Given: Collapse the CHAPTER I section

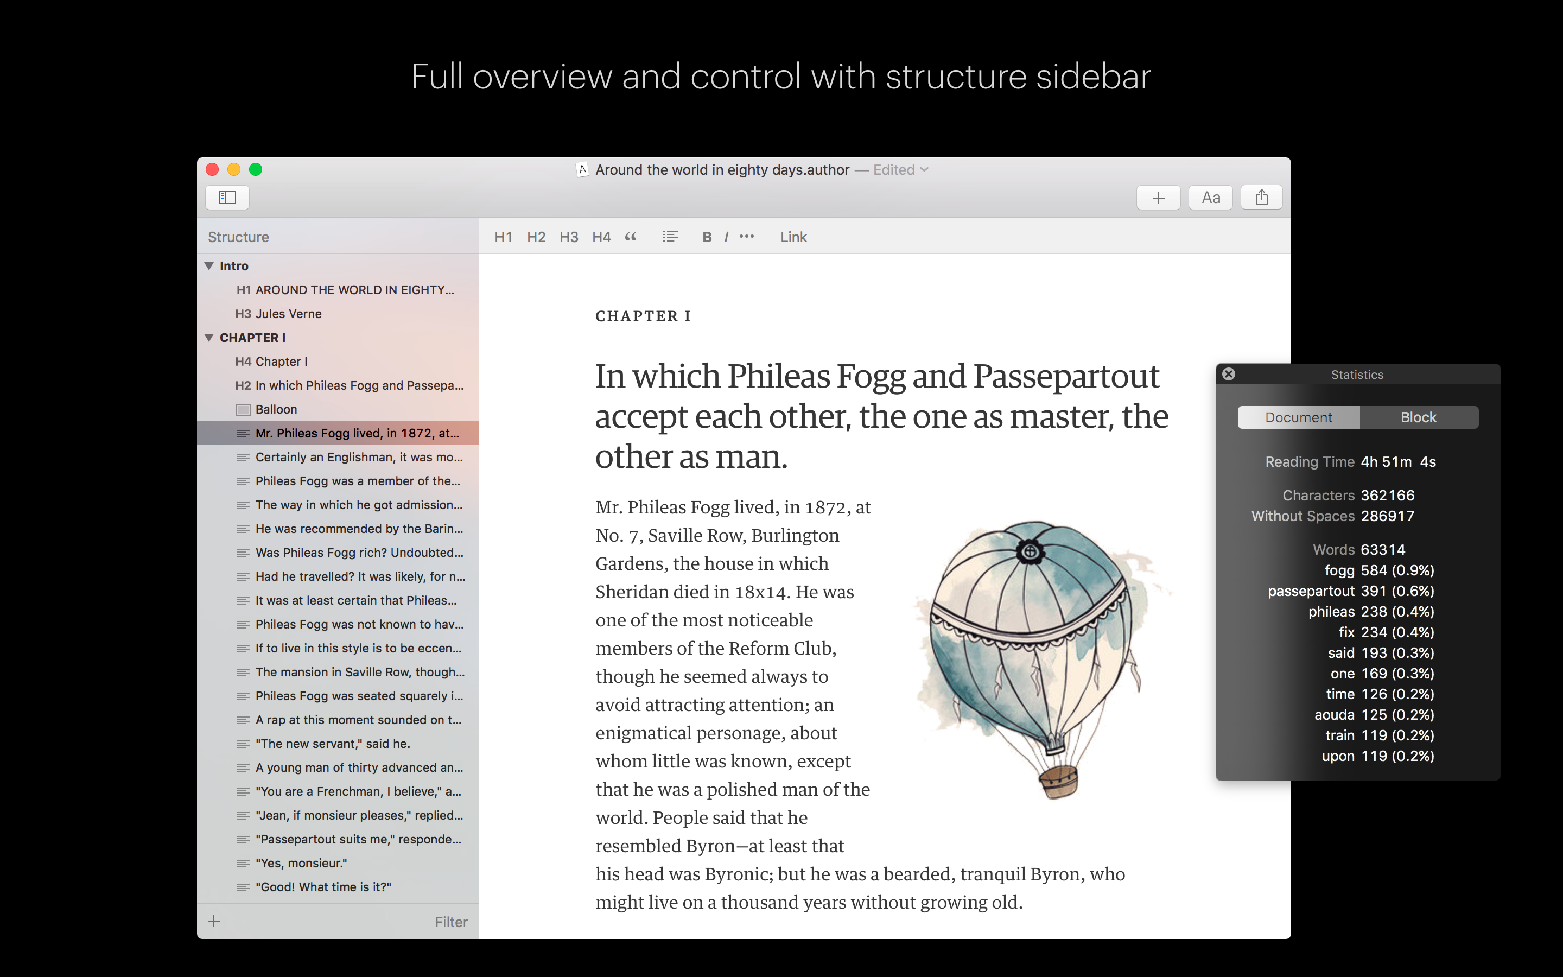Looking at the screenshot, I should point(209,338).
